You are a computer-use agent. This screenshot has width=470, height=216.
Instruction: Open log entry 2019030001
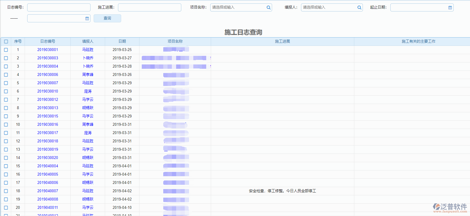click(x=48, y=50)
